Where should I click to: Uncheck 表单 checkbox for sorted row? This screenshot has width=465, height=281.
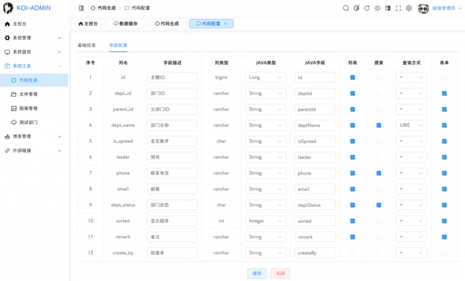tap(444, 221)
